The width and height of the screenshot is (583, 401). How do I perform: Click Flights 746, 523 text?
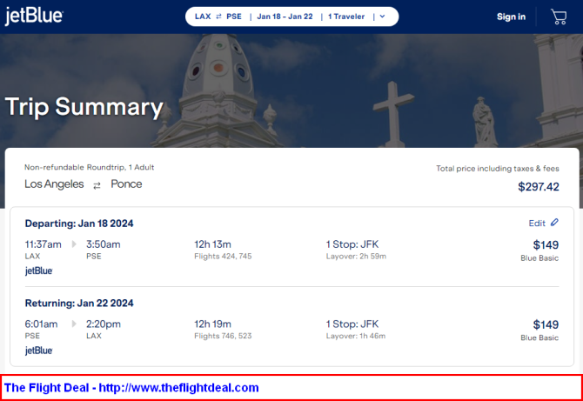coord(223,336)
